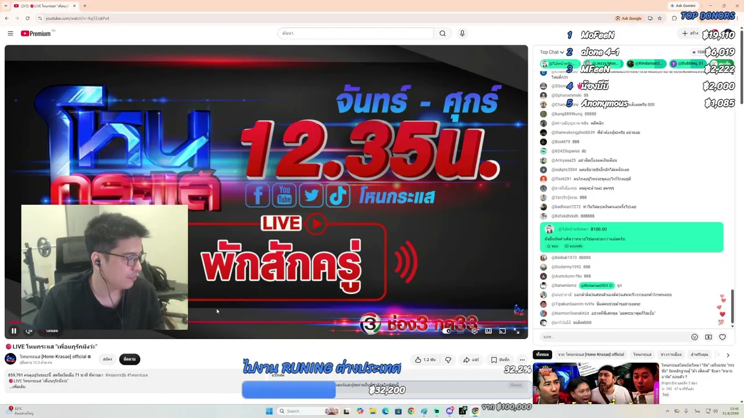Open the chat emoji picker

click(x=694, y=337)
